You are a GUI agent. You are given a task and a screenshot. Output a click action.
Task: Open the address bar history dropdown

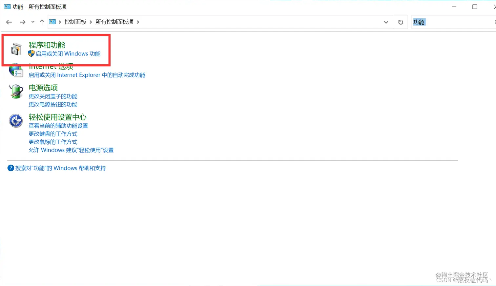[386, 22]
